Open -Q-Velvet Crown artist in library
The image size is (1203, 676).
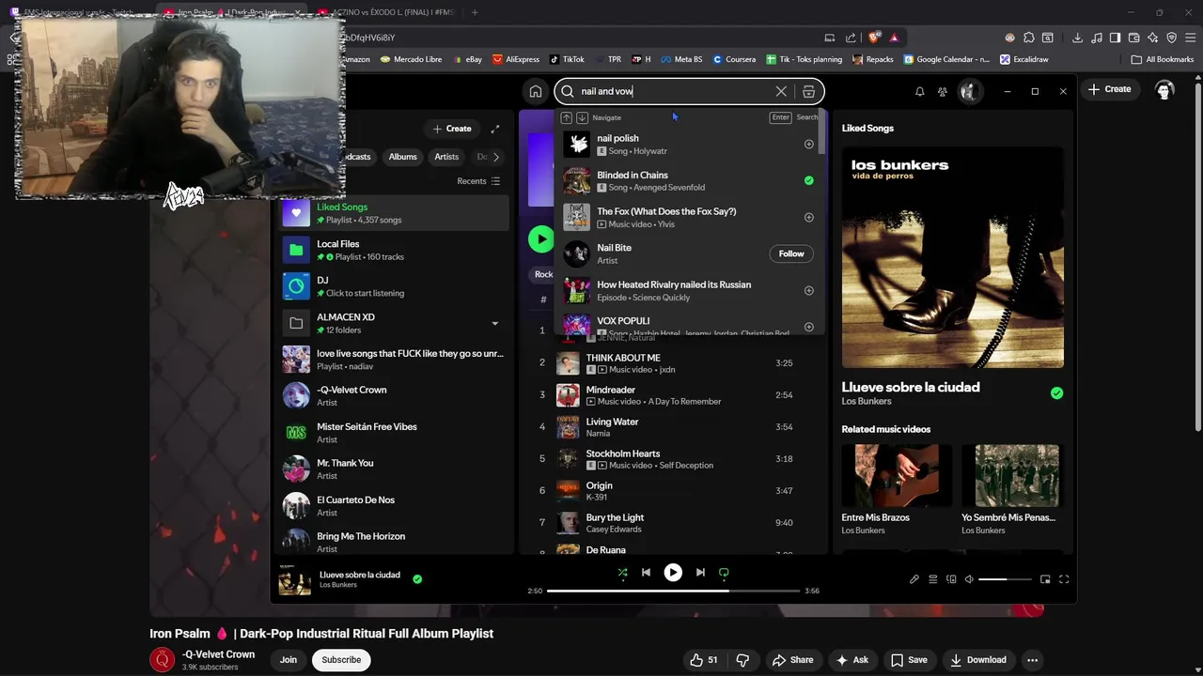(x=395, y=395)
